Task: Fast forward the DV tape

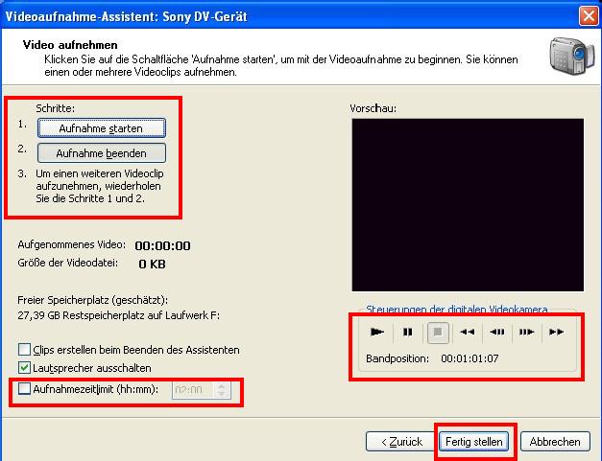Action: click(x=556, y=333)
